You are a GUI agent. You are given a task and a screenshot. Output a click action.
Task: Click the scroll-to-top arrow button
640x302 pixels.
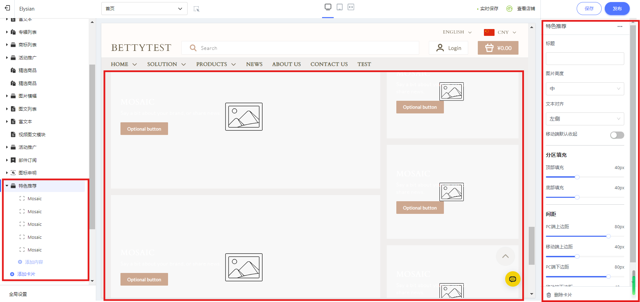tap(505, 256)
